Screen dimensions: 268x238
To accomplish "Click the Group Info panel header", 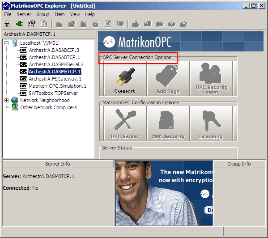I will (239, 164).
